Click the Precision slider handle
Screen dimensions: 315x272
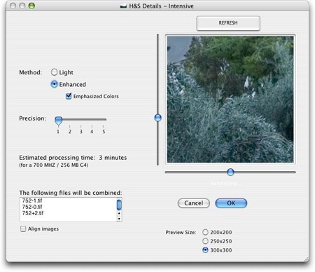pyautogui.click(x=58, y=121)
